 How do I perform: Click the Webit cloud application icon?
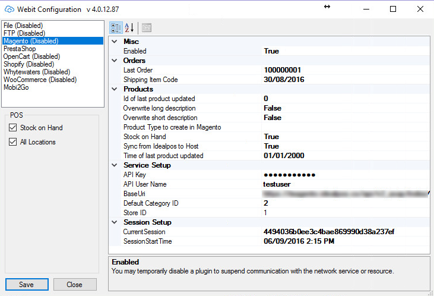pyautogui.click(x=9, y=10)
